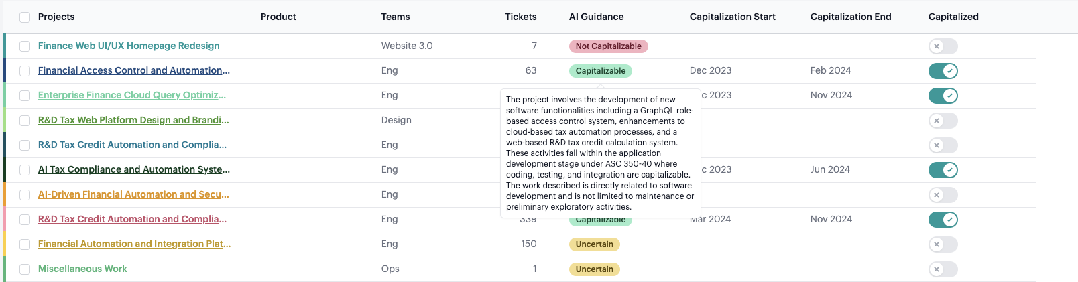Sort by the Tickets column header
The image size is (1078, 282).
point(521,17)
